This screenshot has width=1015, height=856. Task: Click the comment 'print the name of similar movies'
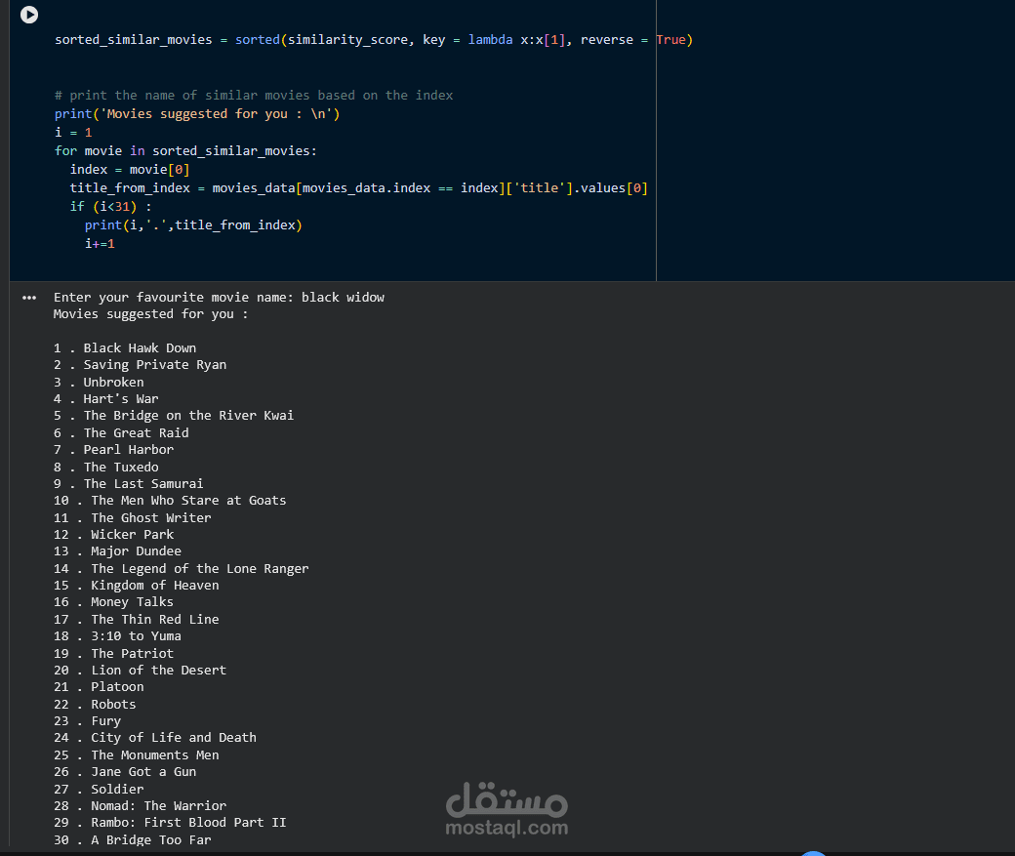(x=254, y=96)
